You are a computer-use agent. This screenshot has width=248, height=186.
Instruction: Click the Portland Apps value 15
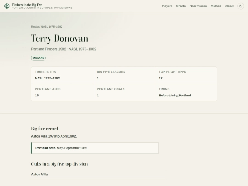pyautogui.click(x=37, y=96)
